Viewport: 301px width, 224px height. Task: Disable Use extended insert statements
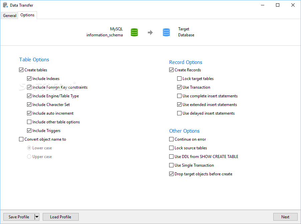pyautogui.click(x=179, y=105)
